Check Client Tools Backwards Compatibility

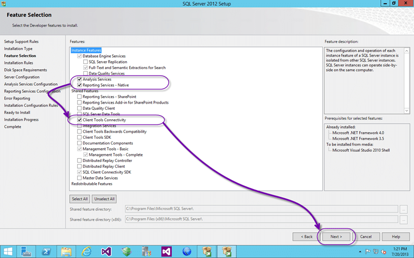tap(79, 132)
